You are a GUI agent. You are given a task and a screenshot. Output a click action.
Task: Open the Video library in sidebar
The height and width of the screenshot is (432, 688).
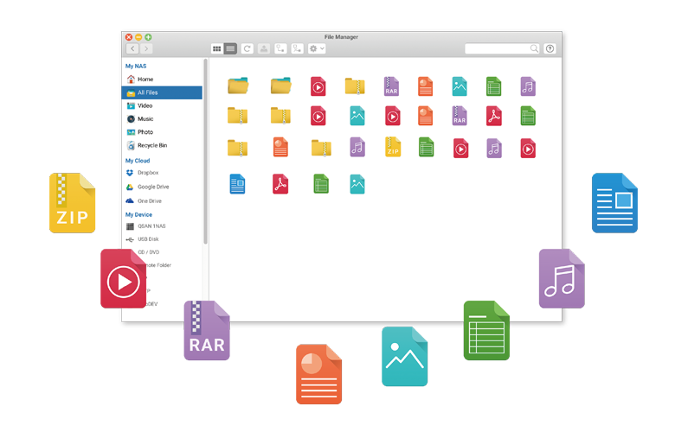click(x=145, y=105)
